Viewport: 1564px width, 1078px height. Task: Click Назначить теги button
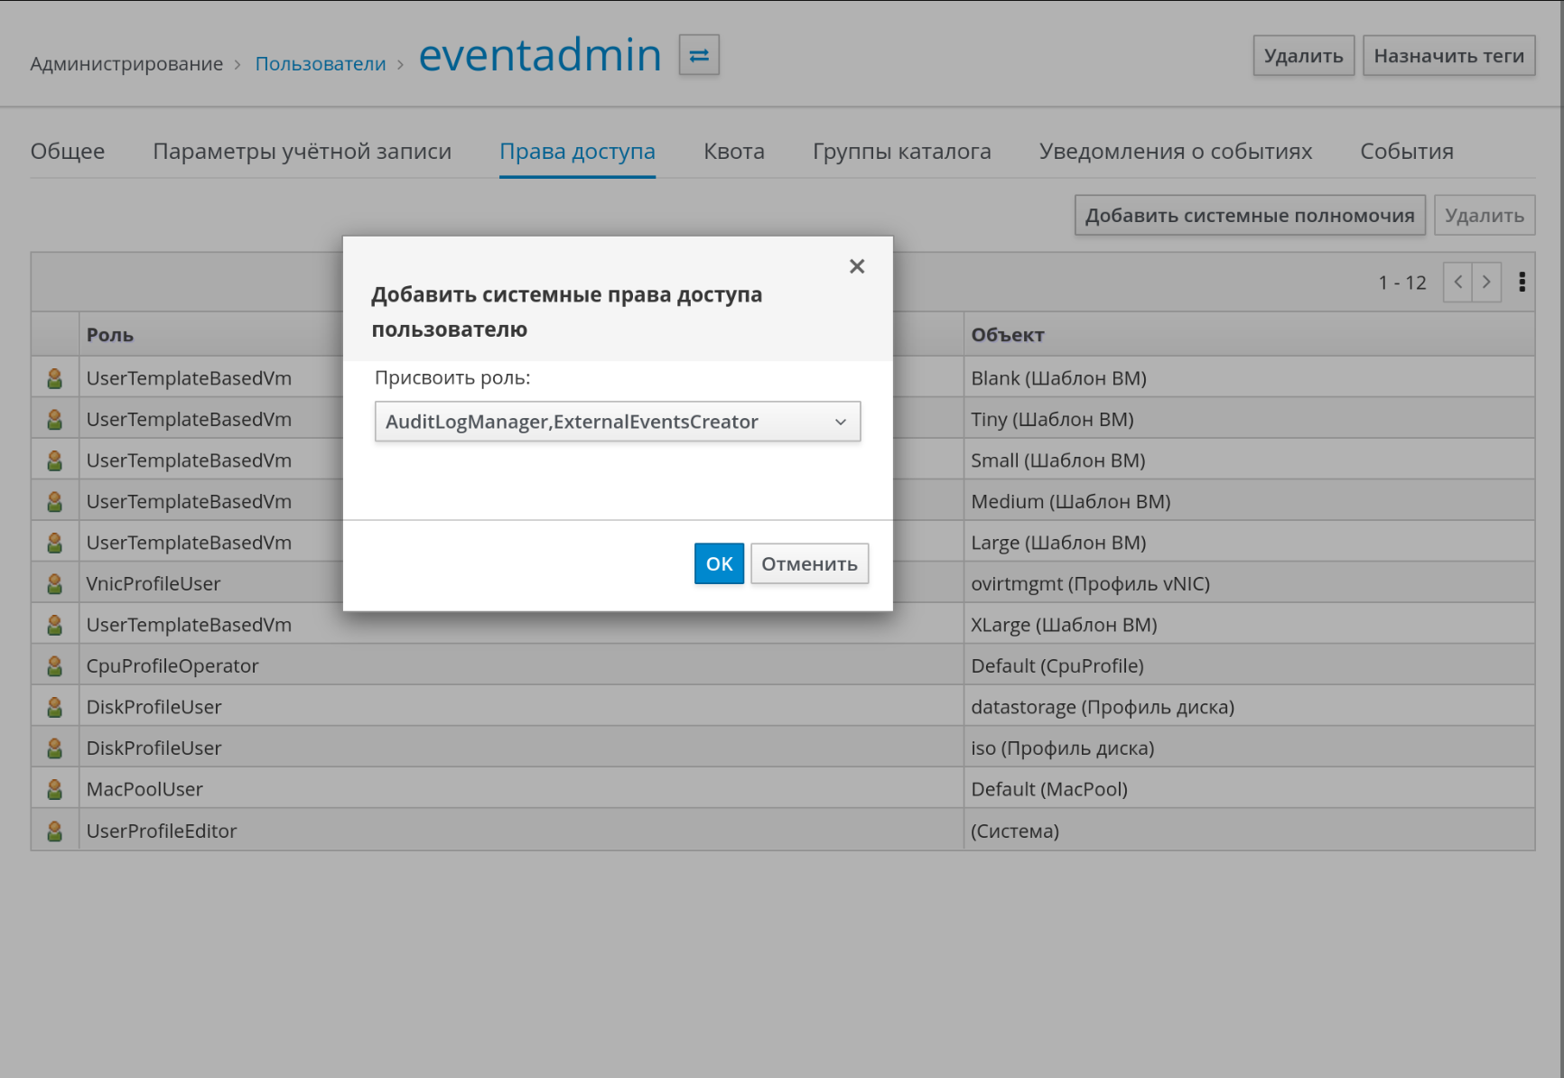(x=1448, y=56)
